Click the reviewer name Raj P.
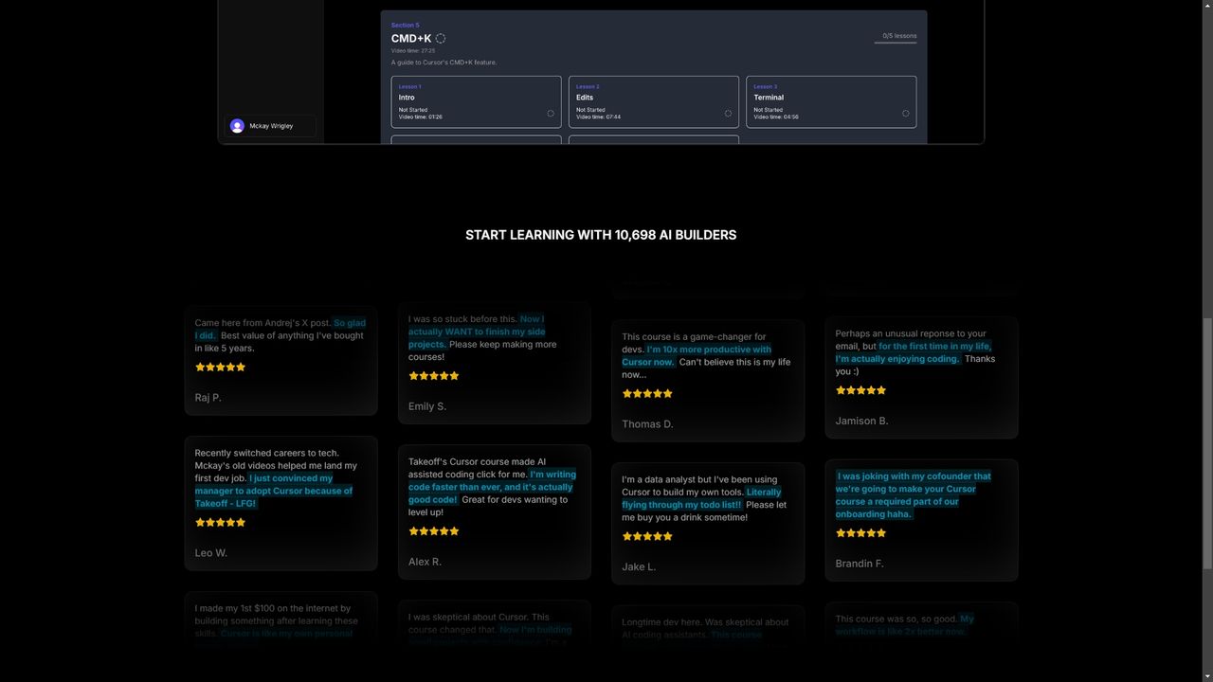Image resolution: width=1213 pixels, height=682 pixels. point(208,398)
